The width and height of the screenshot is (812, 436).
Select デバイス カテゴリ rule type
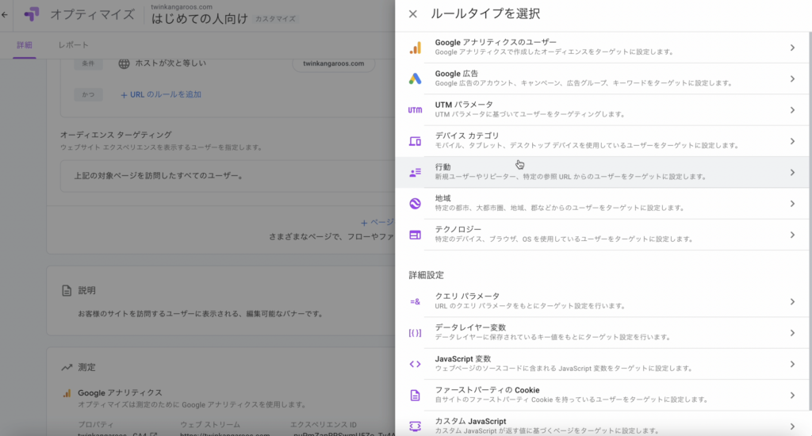point(602,141)
